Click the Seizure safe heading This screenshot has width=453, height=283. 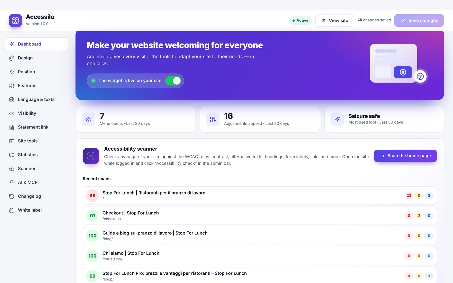(x=364, y=116)
